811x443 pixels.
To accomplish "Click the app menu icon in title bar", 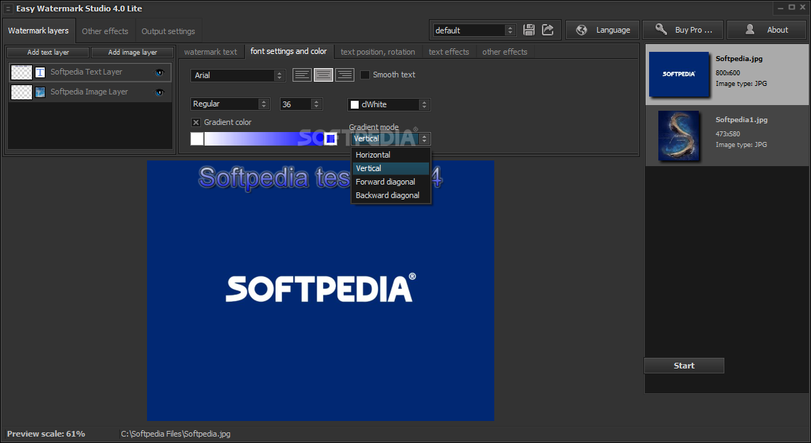I will coord(8,9).
